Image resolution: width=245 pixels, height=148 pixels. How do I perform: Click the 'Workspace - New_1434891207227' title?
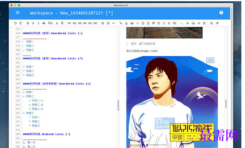pos(66,13)
